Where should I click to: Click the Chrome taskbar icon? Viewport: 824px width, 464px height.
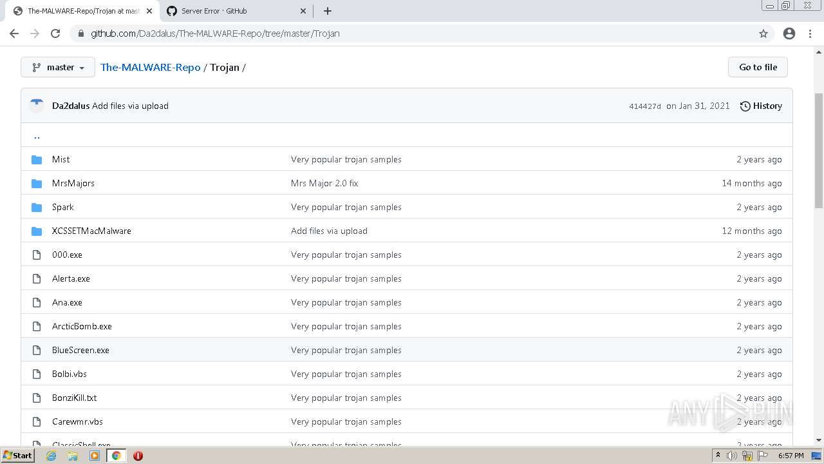click(x=116, y=456)
